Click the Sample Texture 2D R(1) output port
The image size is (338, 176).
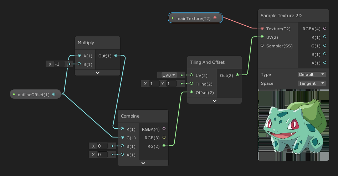pos(325,37)
